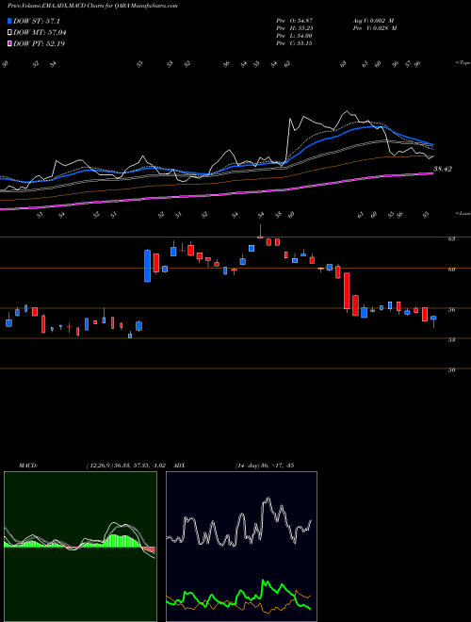Image resolution: width=471 pixels, height=622 pixels.
Task: Click the 'Pre C: 55.15' value
Action: [294, 43]
